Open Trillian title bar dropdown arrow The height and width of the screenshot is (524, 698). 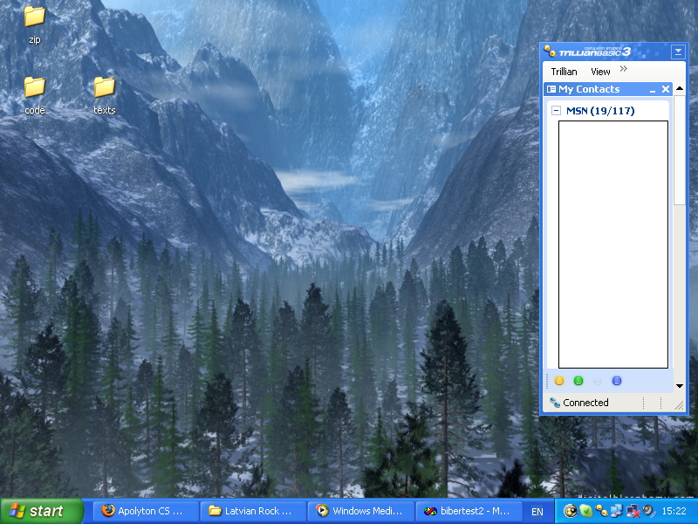pyautogui.click(x=678, y=52)
